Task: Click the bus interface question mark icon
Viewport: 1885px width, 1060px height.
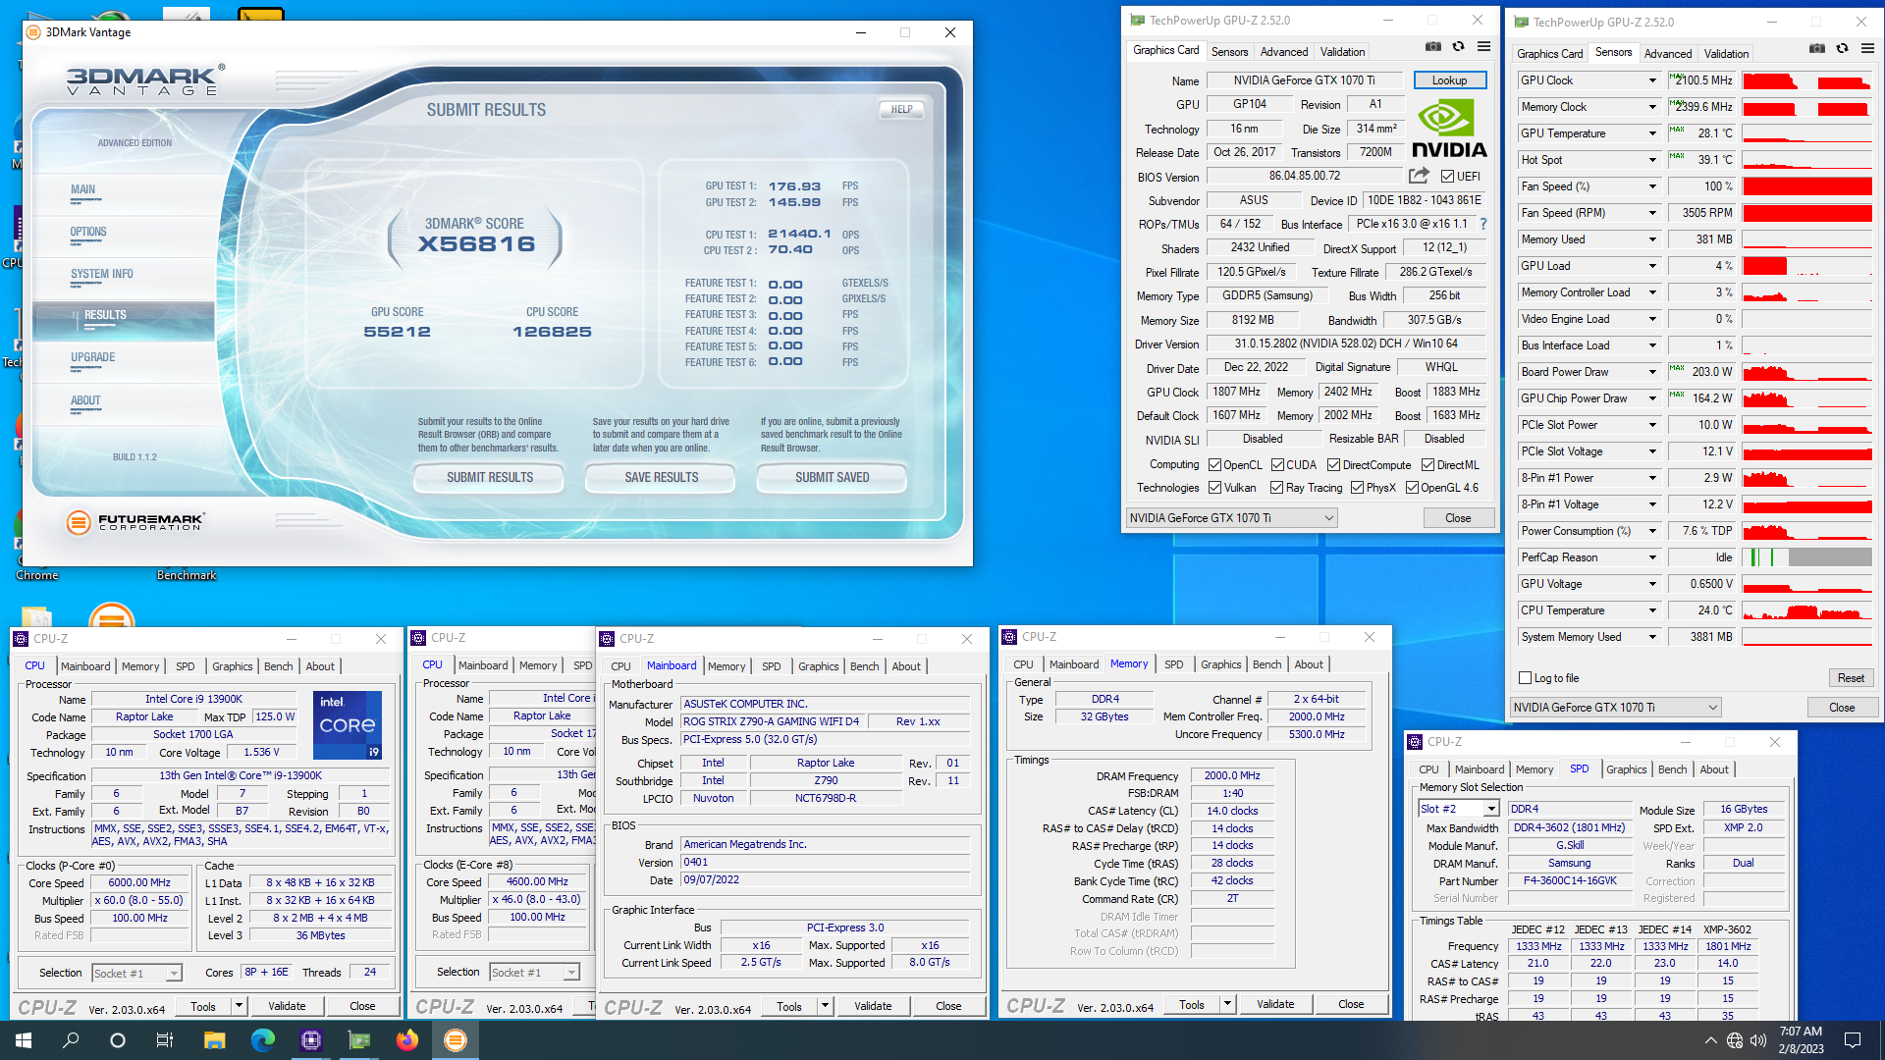Action: 1483,224
